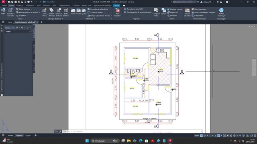257x144 pixels.
Task: Click the Ajustar reference icon
Action: 84,12
